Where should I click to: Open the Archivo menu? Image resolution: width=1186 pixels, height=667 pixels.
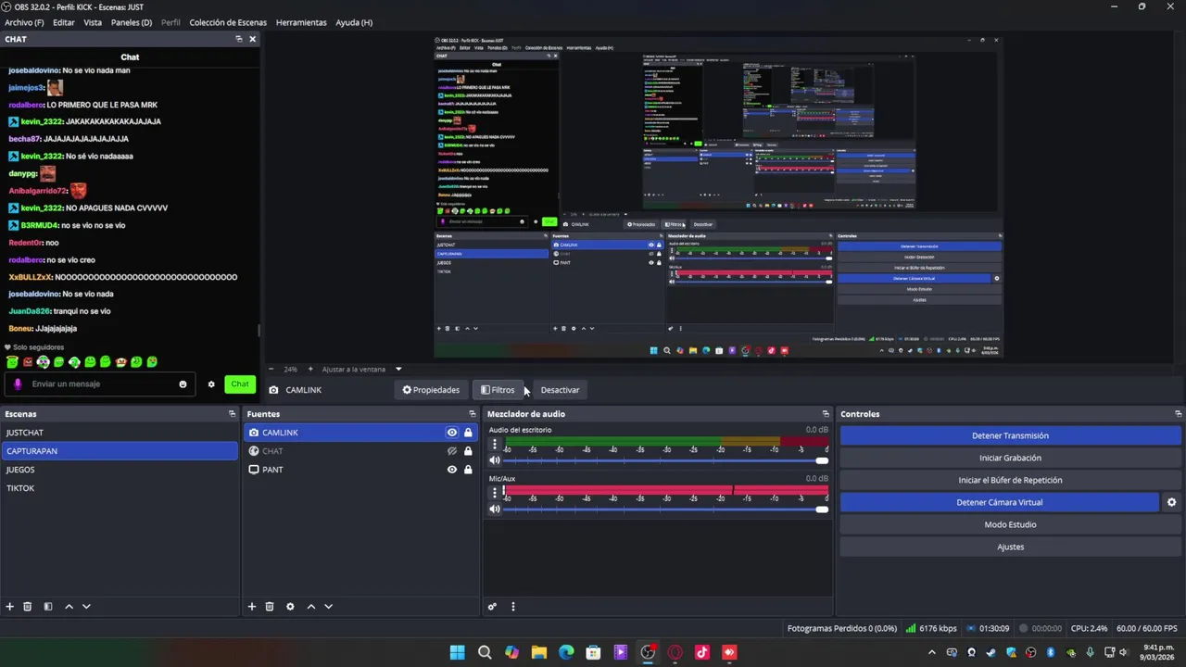24,22
